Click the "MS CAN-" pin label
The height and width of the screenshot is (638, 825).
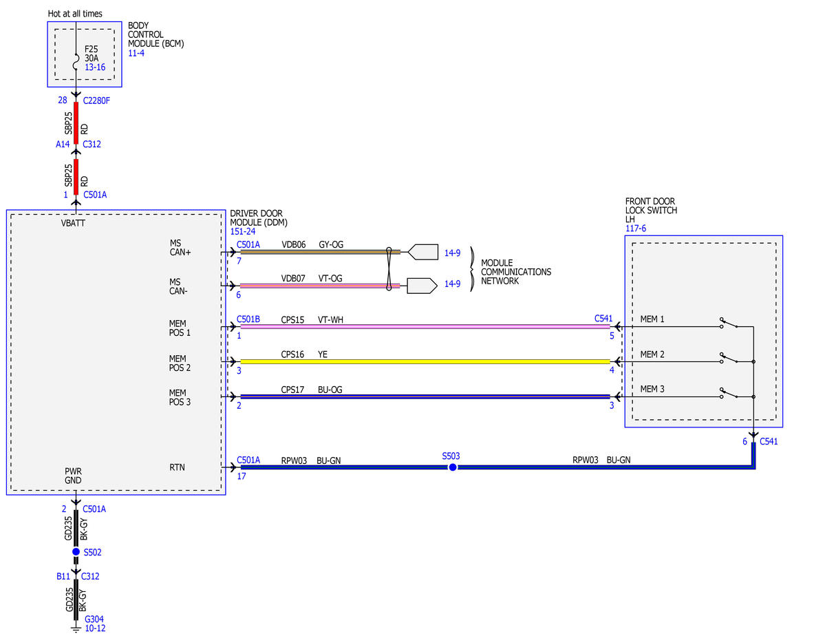tap(178, 286)
